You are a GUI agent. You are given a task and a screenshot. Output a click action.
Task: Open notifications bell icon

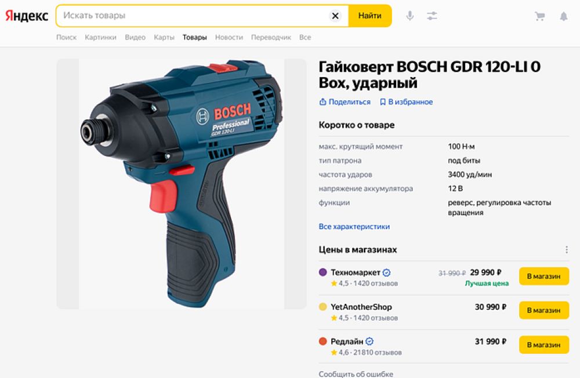click(x=564, y=16)
